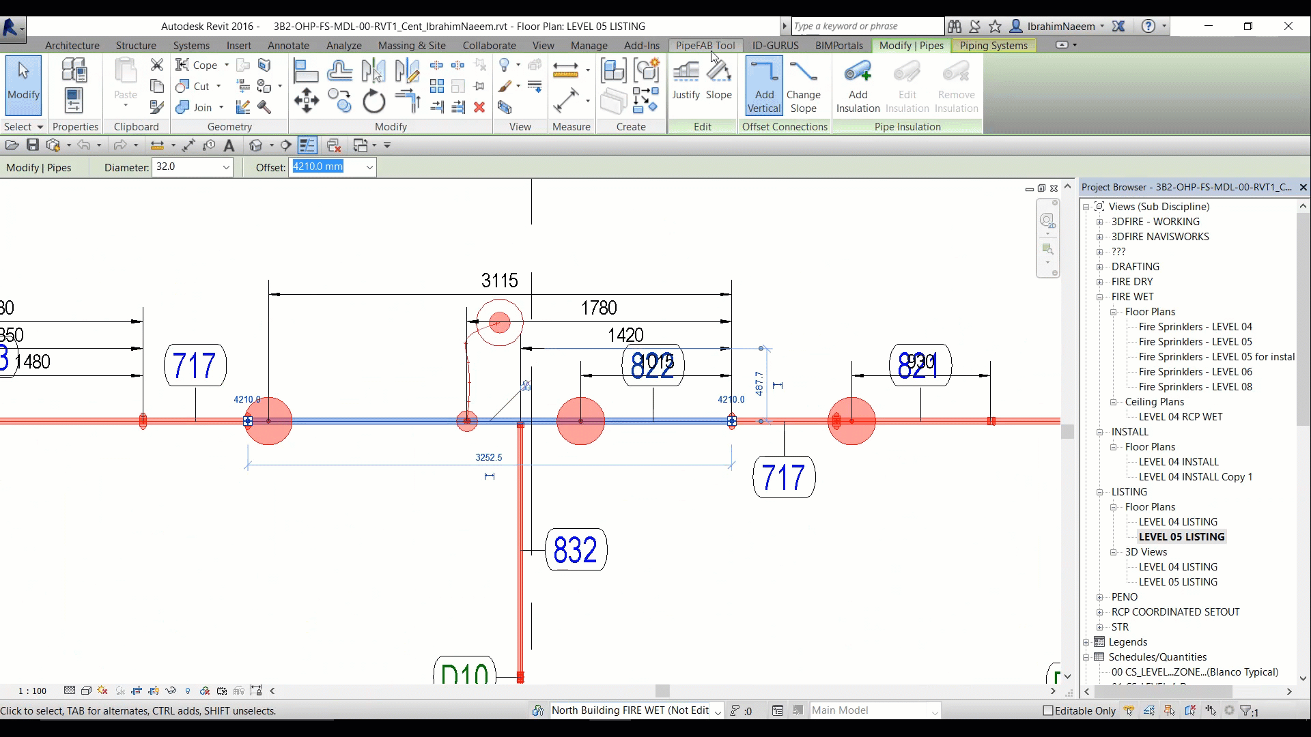
Task: Select the Rotate tool in Modify panel
Action: [373, 102]
